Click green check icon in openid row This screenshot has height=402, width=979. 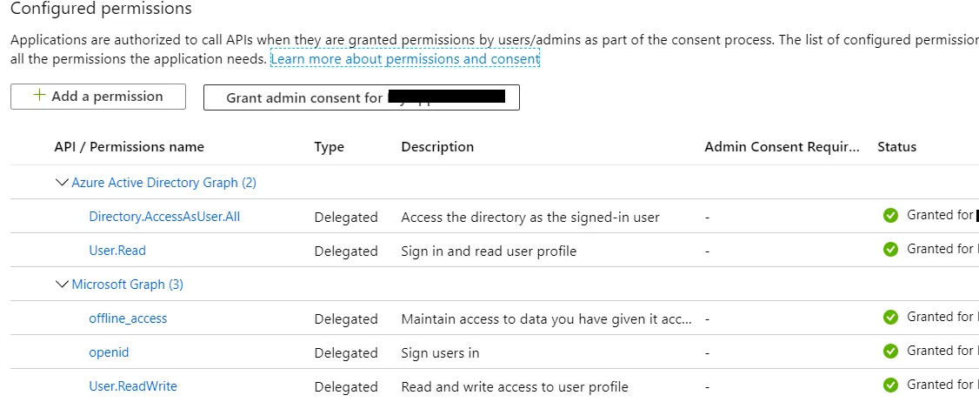click(890, 352)
